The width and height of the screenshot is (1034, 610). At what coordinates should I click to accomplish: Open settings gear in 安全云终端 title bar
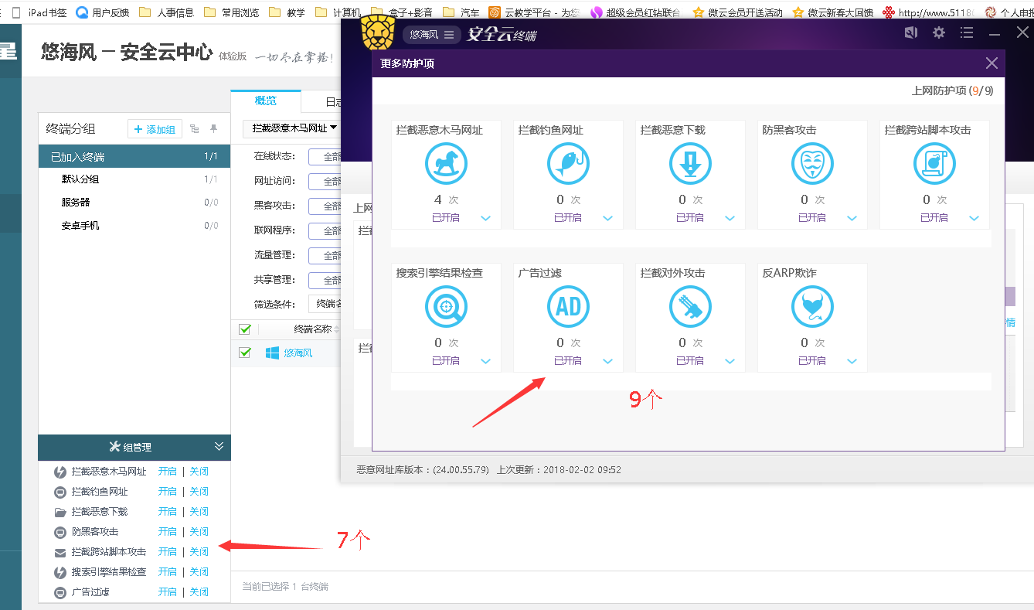pos(939,32)
